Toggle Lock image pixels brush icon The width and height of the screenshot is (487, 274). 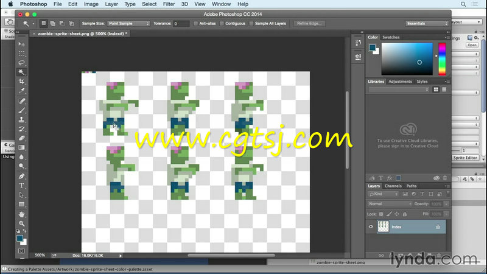coord(389,214)
